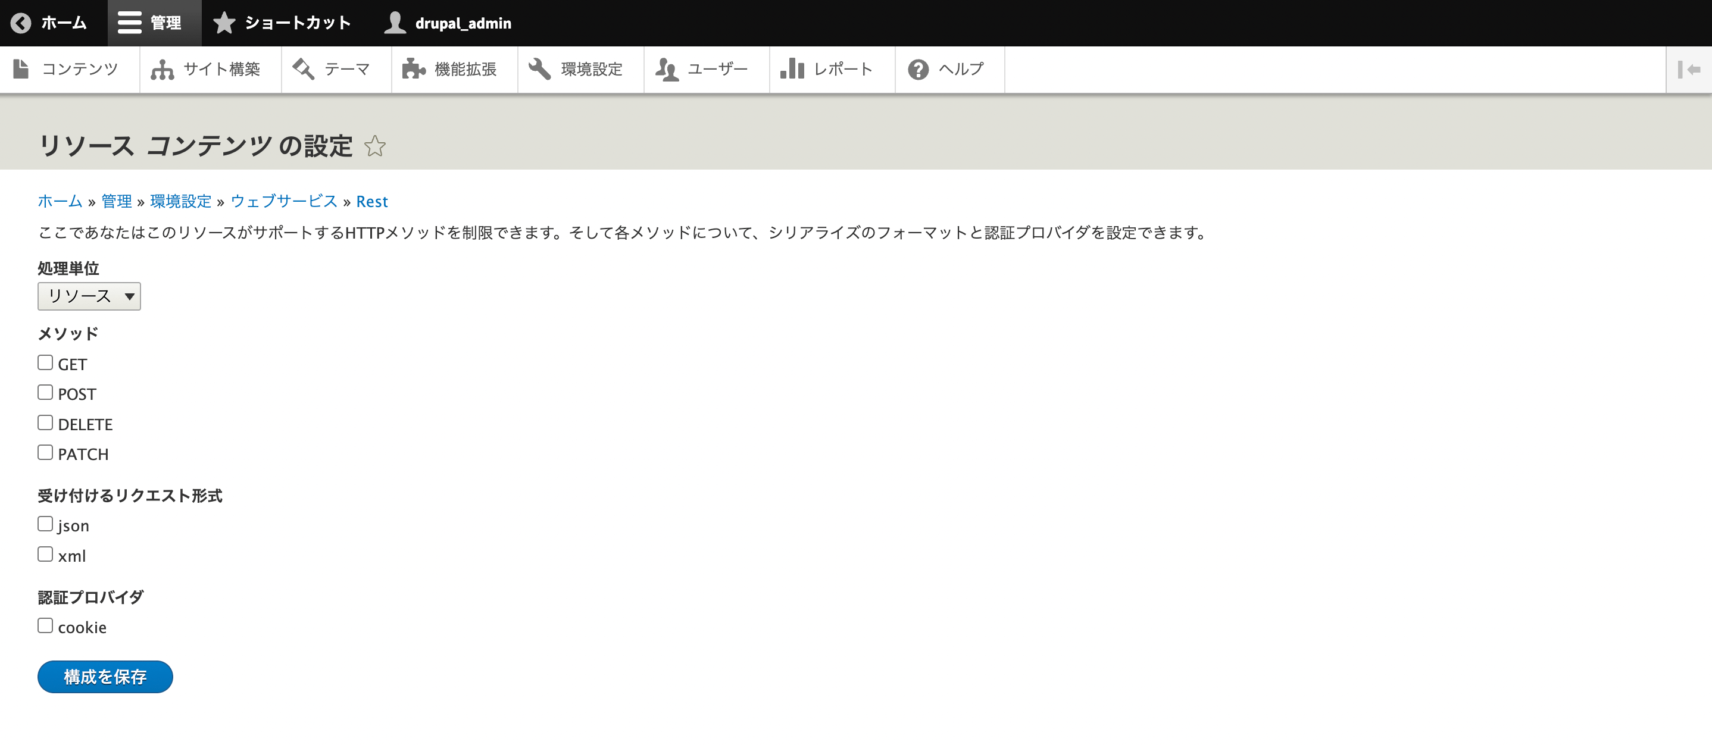This screenshot has width=1712, height=745.
Task: Select the json request format checkbox
Action: tap(45, 524)
